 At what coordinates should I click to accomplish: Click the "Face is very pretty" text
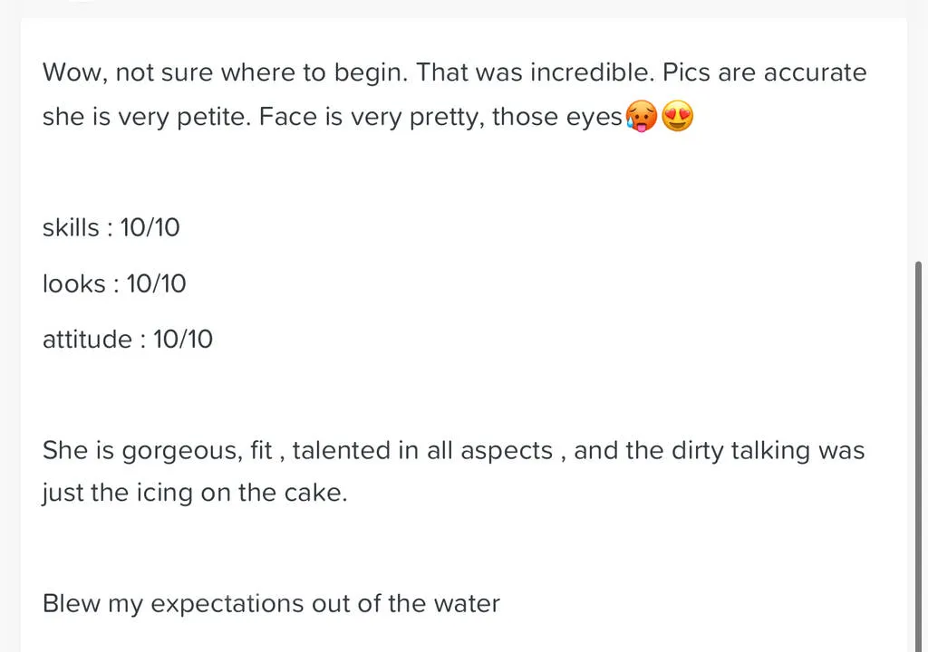(x=371, y=118)
